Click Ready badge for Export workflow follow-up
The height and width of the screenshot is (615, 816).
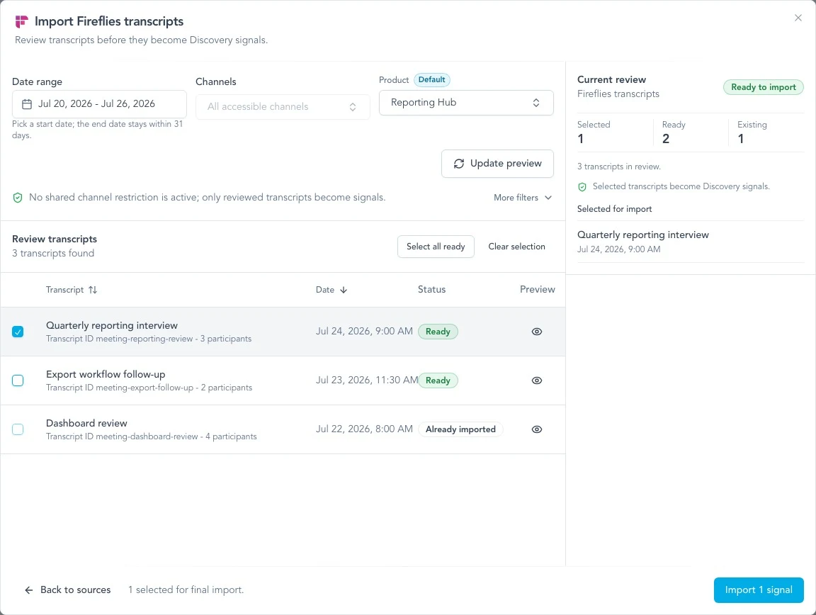pyautogui.click(x=438, y=380)
